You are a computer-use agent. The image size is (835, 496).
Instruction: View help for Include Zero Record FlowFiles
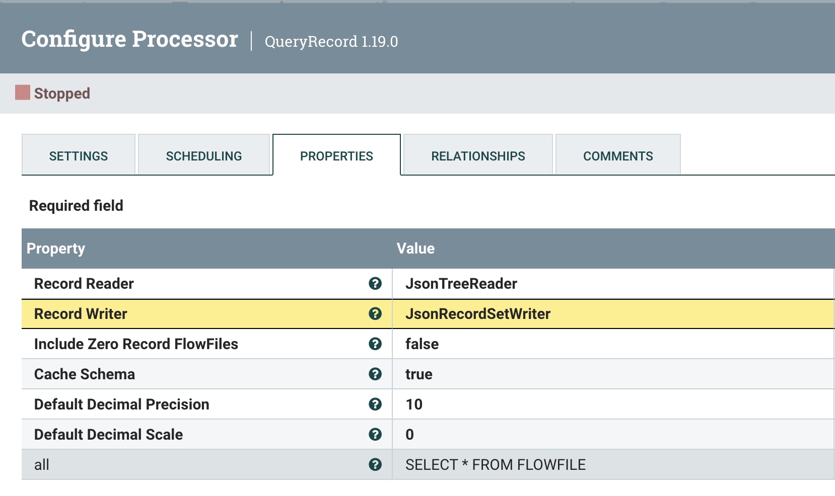pos(374,344)
